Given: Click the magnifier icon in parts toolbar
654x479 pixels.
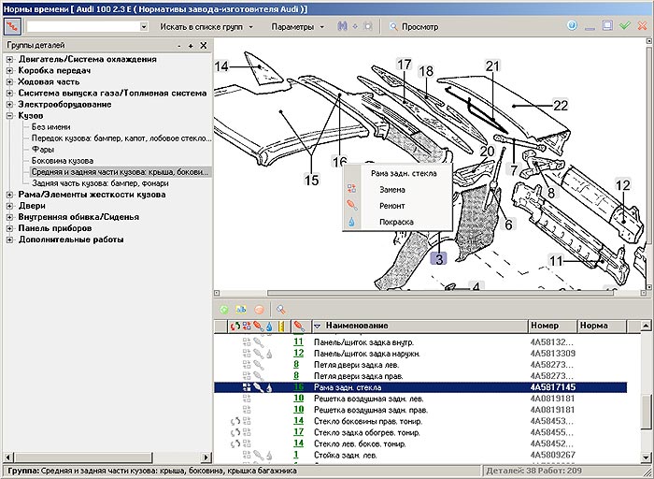Looking at the screenshot, I should click(280, 310).
